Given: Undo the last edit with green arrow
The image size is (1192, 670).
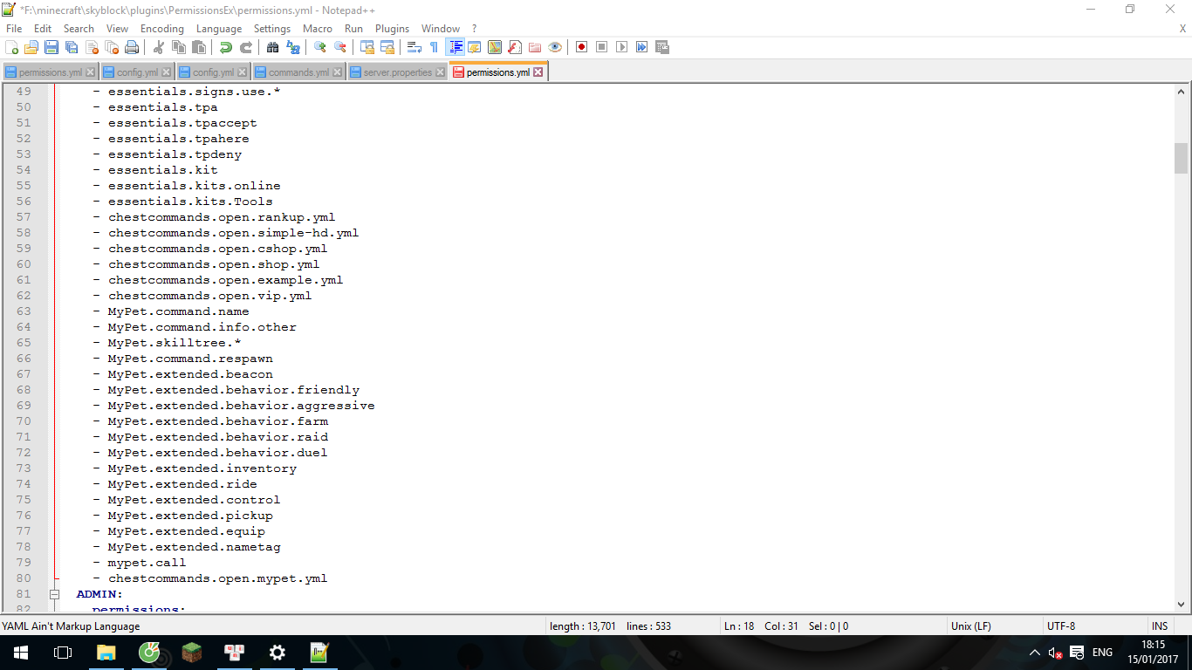Looking at the screenshot, I should tap(226, 47).
